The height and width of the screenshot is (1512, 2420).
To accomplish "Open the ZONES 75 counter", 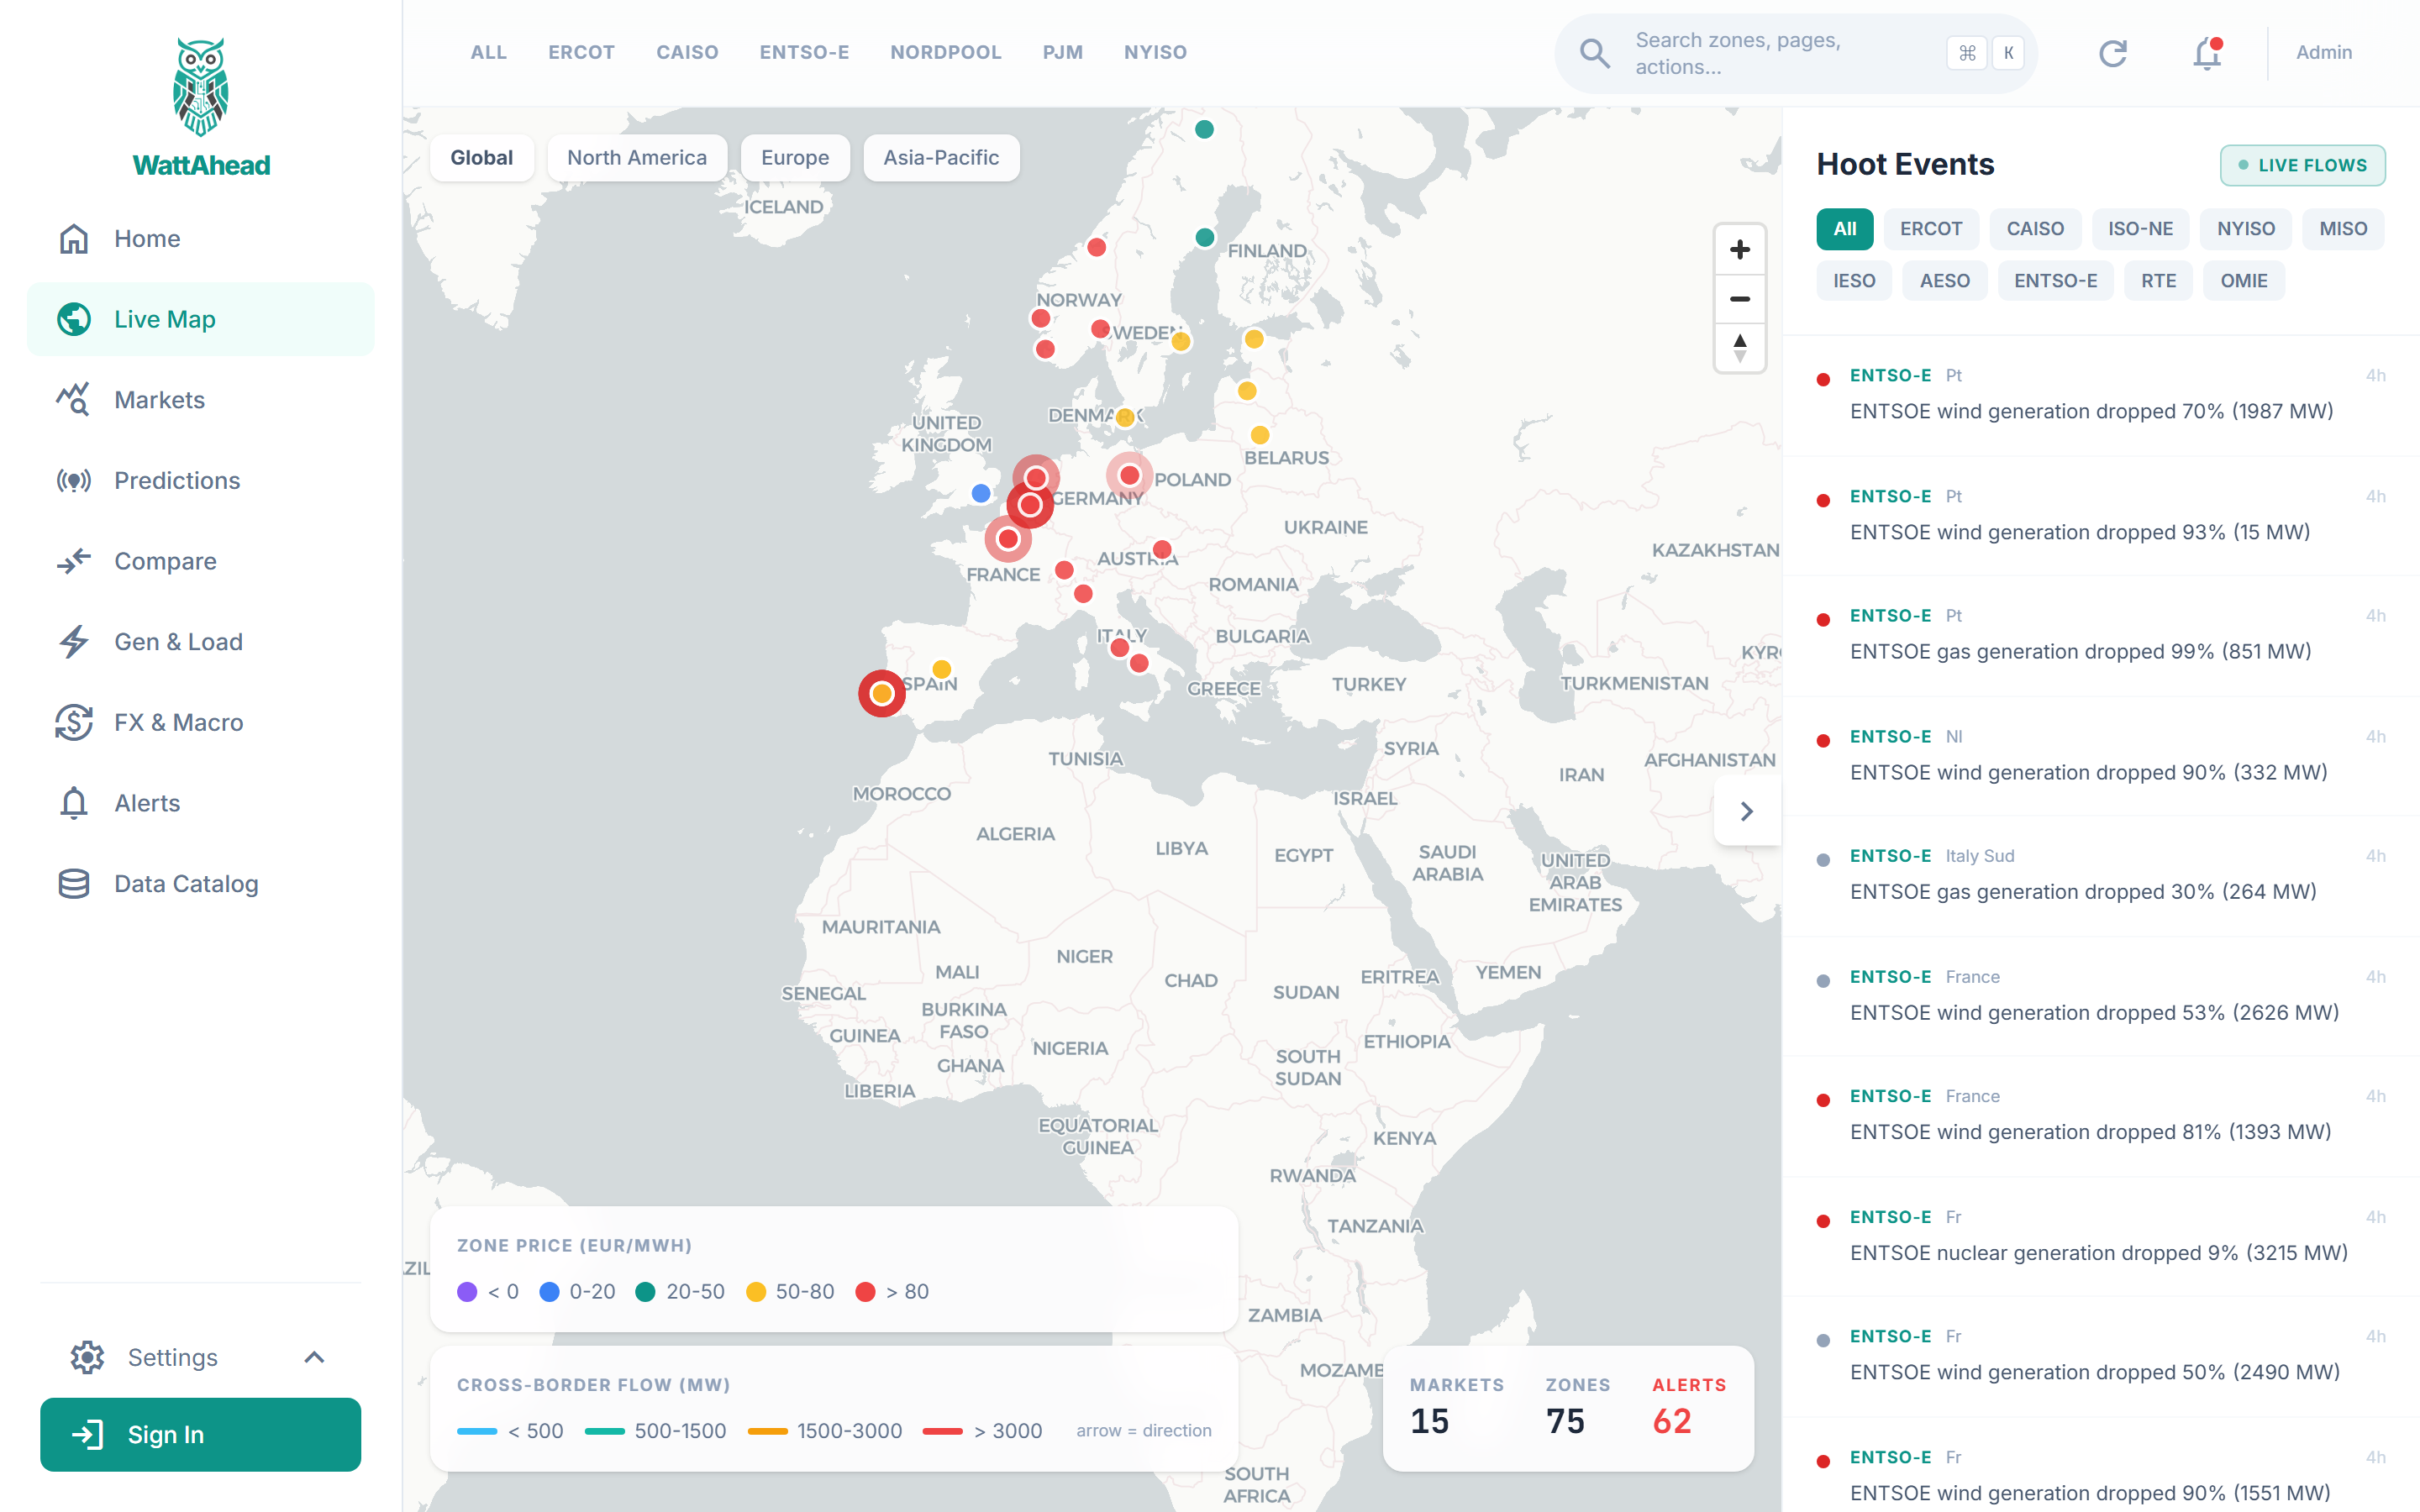I will 1577,1407.
